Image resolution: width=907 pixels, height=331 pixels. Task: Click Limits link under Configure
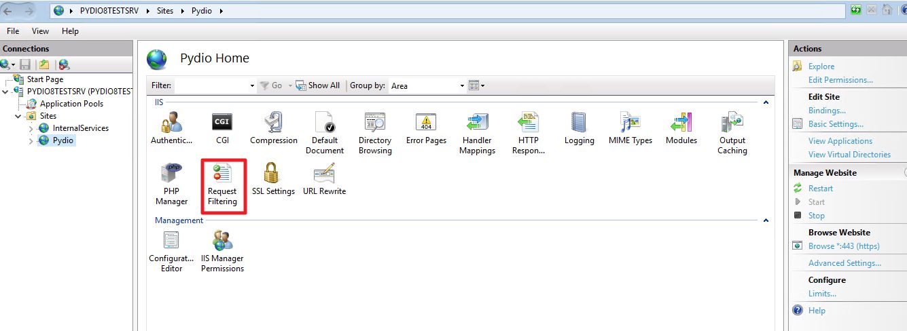822,294
